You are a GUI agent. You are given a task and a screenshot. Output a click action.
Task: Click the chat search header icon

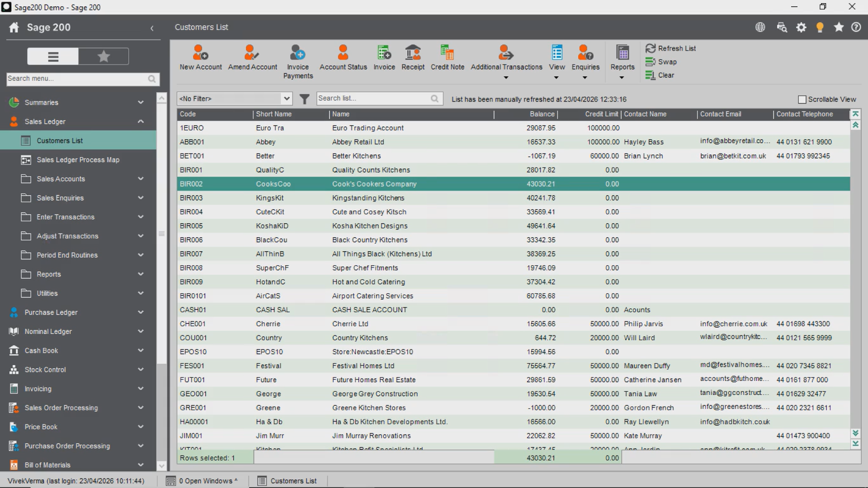782,27
